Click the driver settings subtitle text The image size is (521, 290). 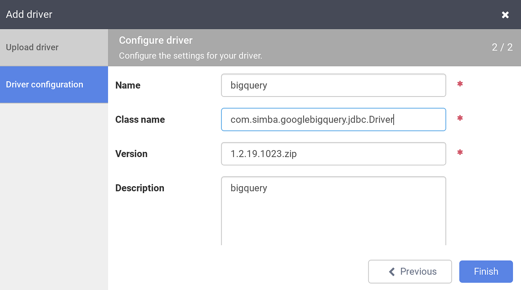point(190,56)
